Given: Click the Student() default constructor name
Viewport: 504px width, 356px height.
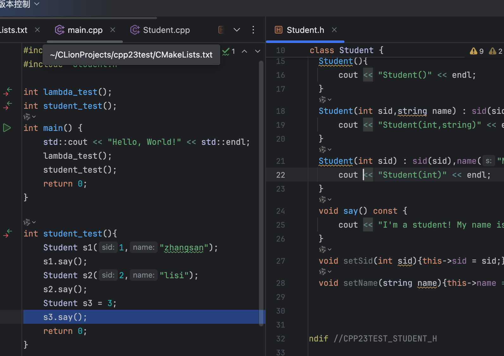Looking at the screenshot, I should pyautogui.click(x=336, y=61).
